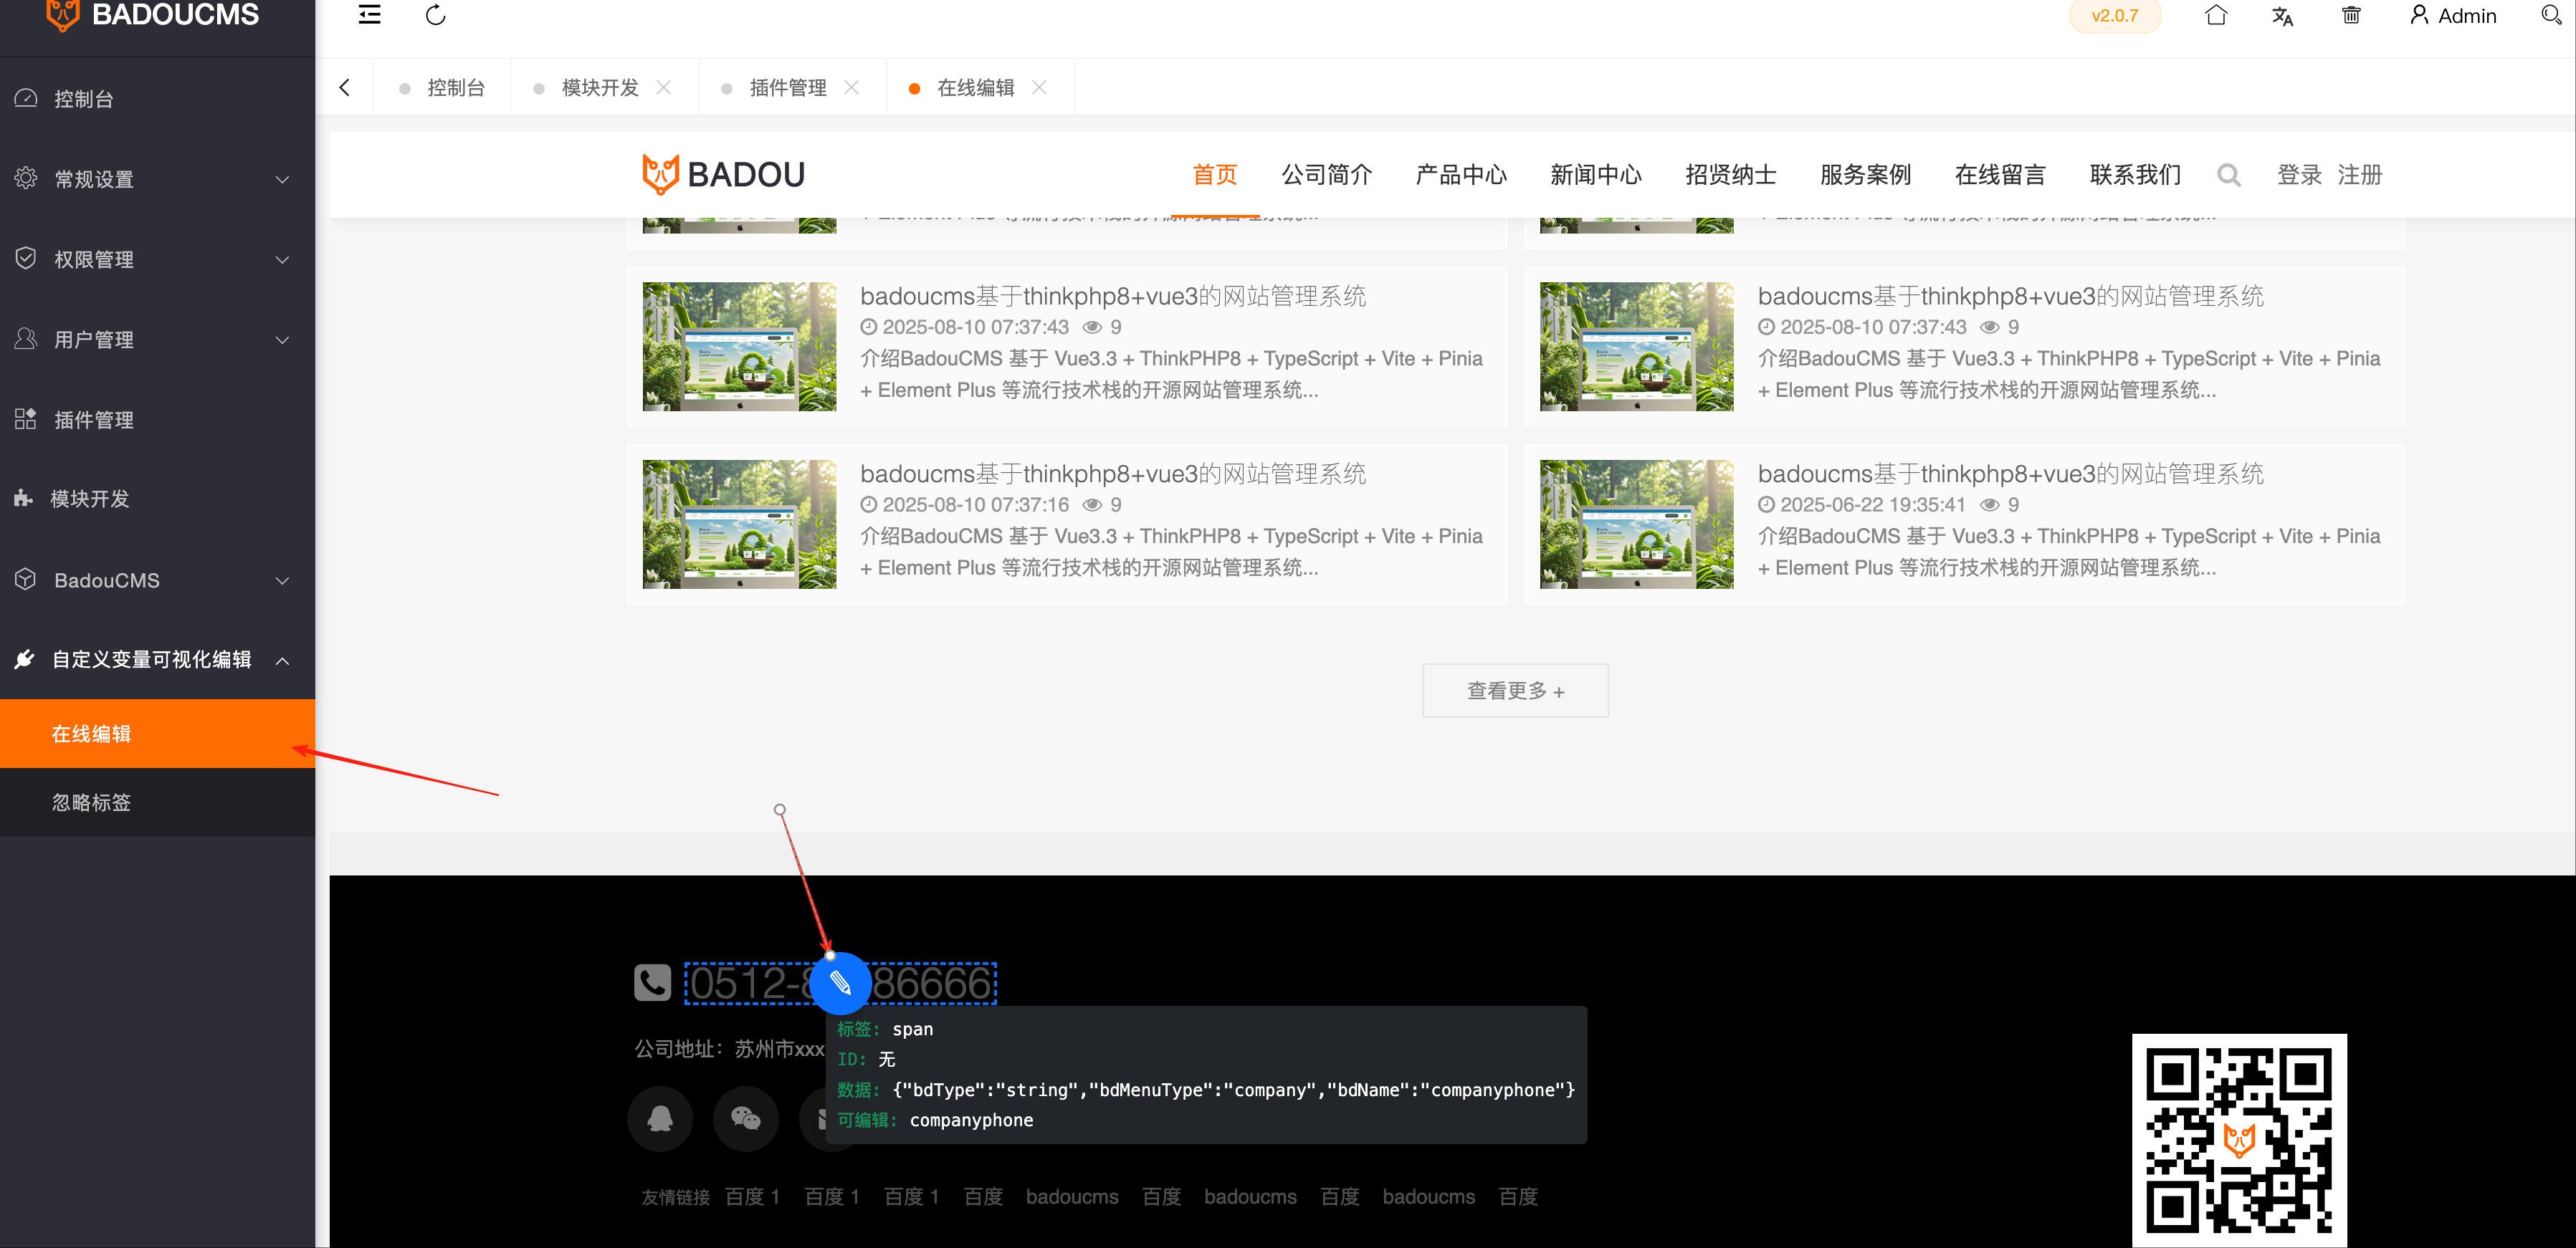Refresh the page using the reload icon

(x=435, y=16)
